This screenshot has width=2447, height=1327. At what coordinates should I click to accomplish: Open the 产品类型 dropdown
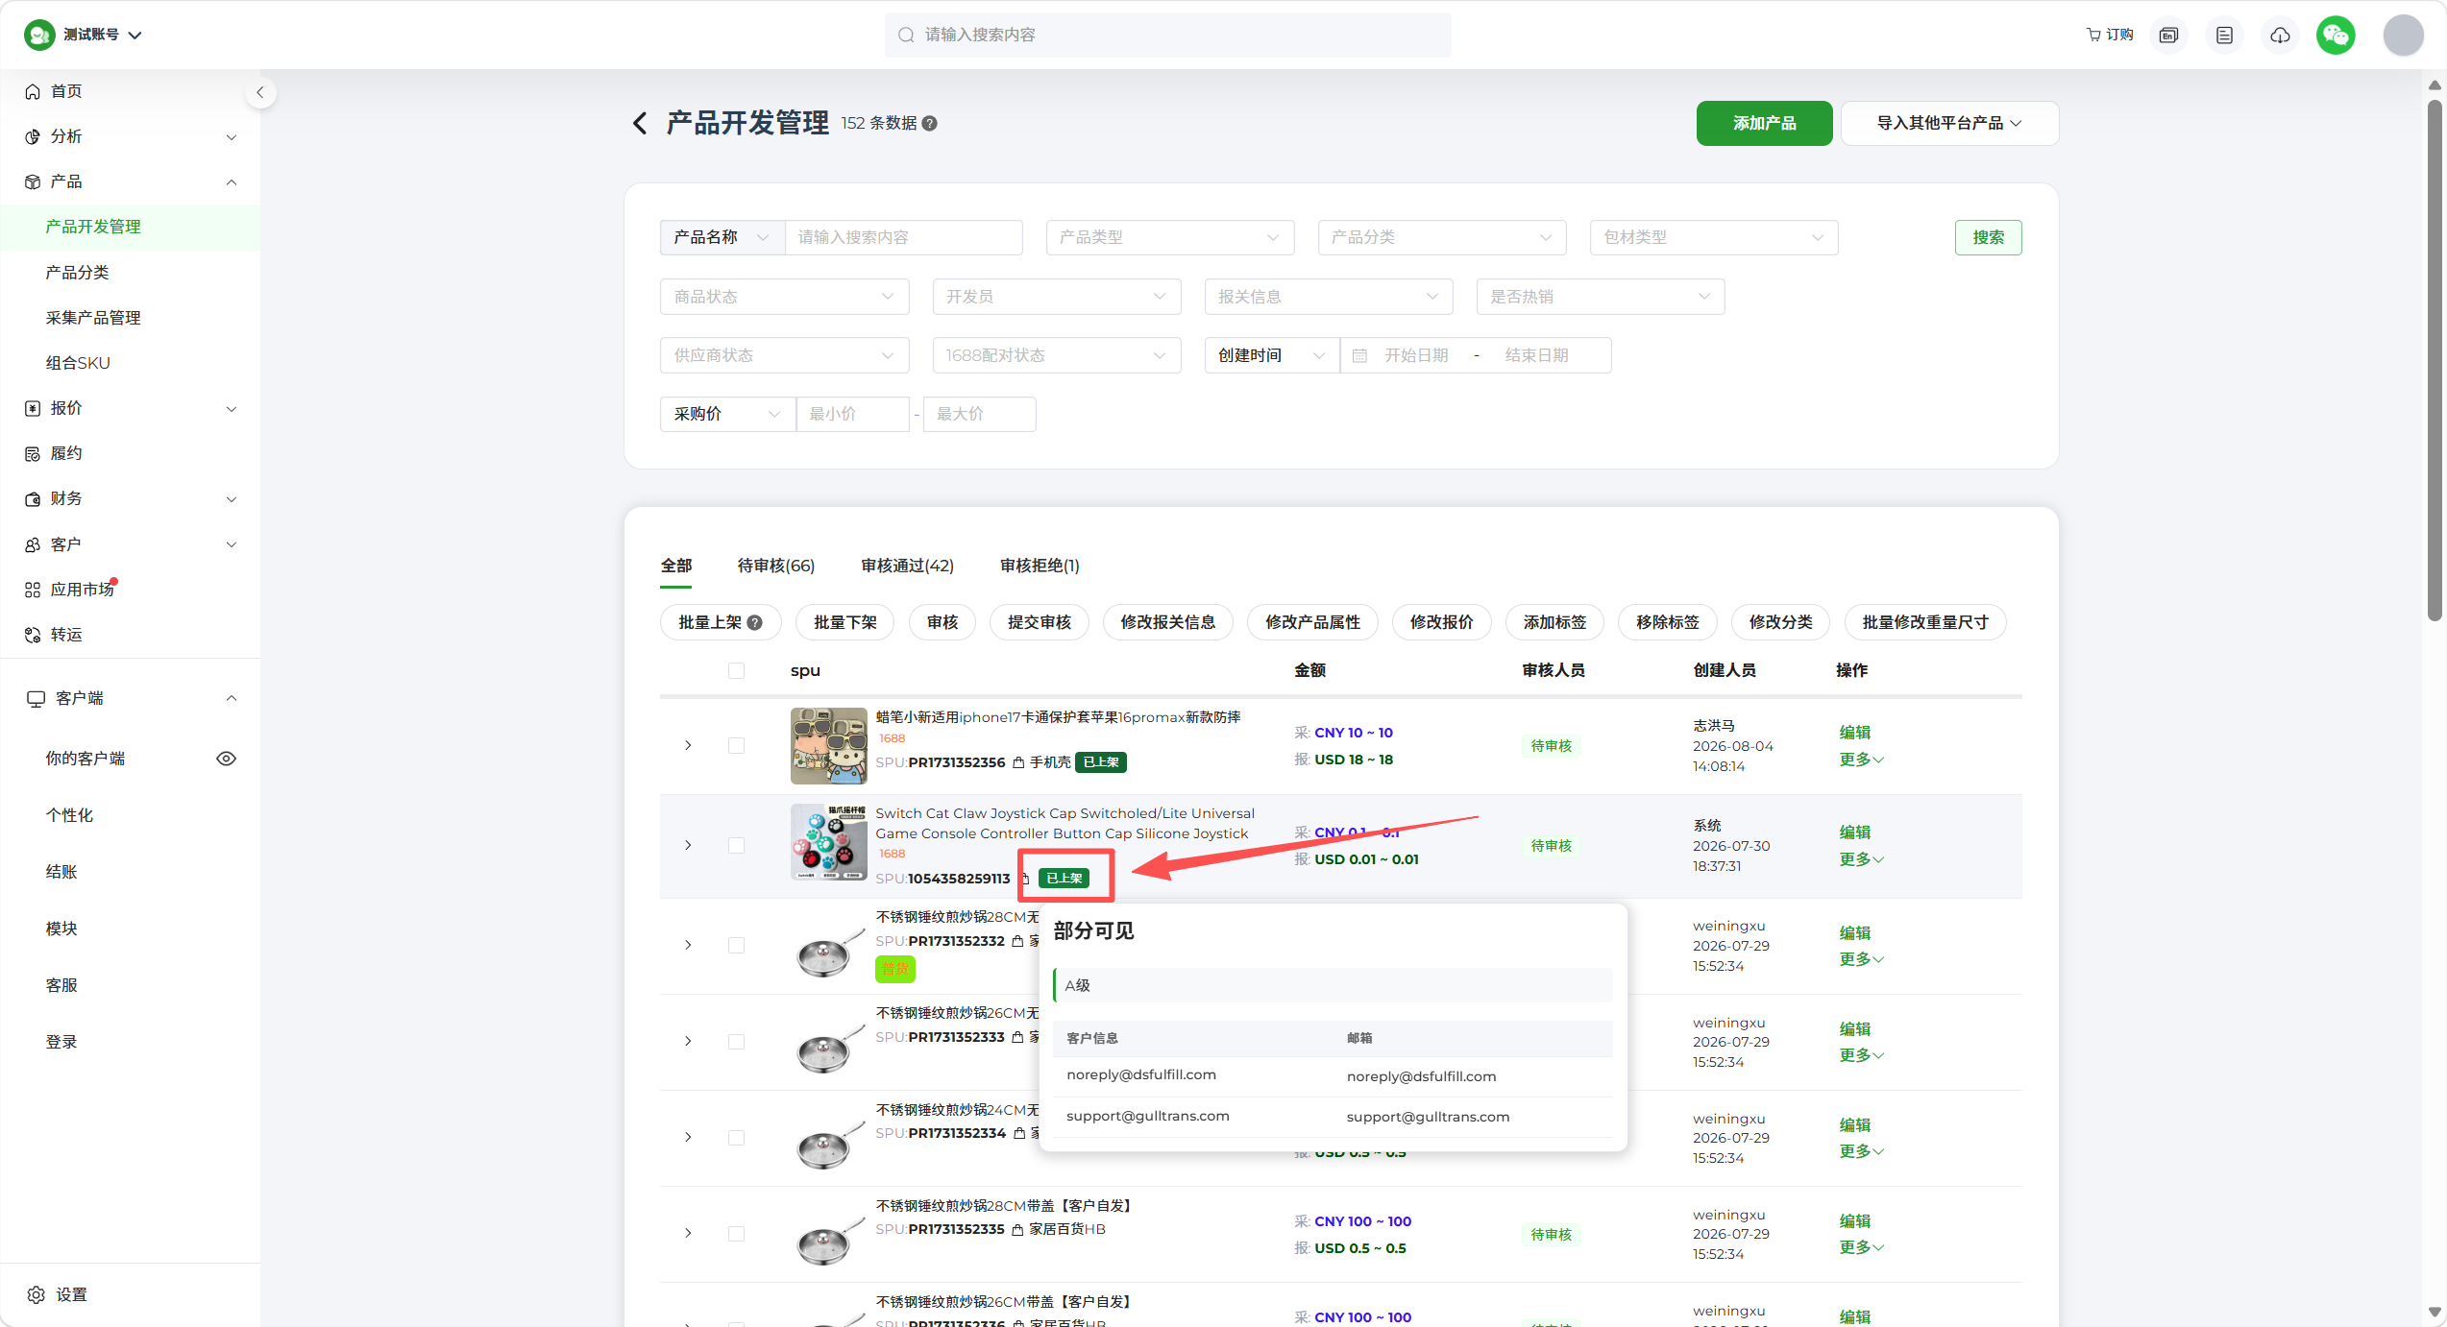(x=1169, y=237)
